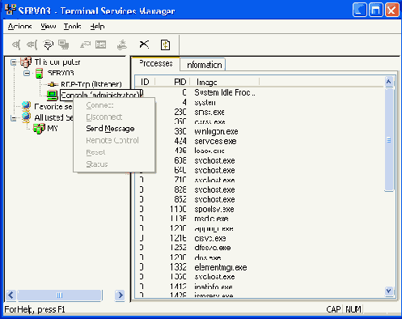The height and width of the screenshot is (319, 402).
Task: Click the Status toolbar icon
Action: (x=101, y=45)
